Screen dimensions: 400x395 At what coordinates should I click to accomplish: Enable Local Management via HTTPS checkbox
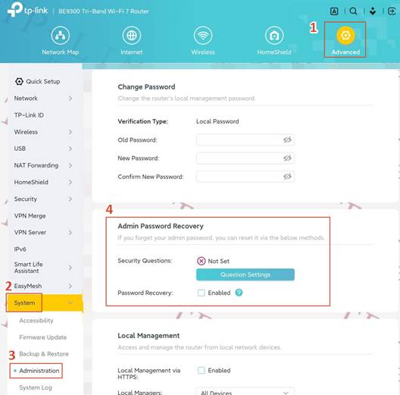click(202, 370)
